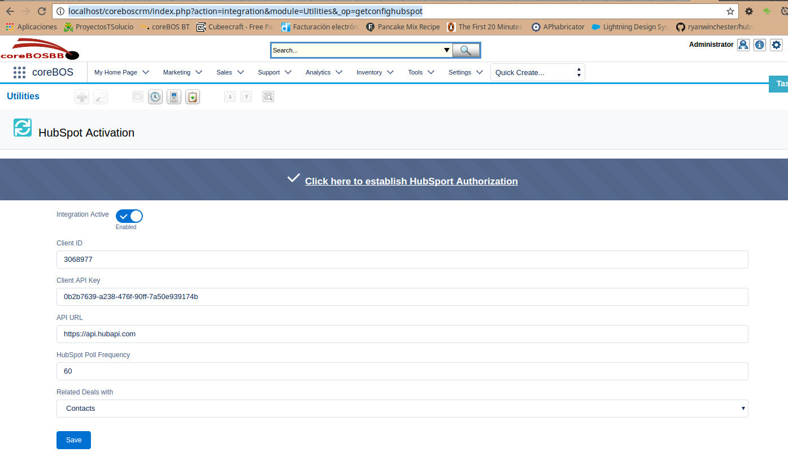
Task: Click the blue info icon in header
Action: (x=760, y=45)
